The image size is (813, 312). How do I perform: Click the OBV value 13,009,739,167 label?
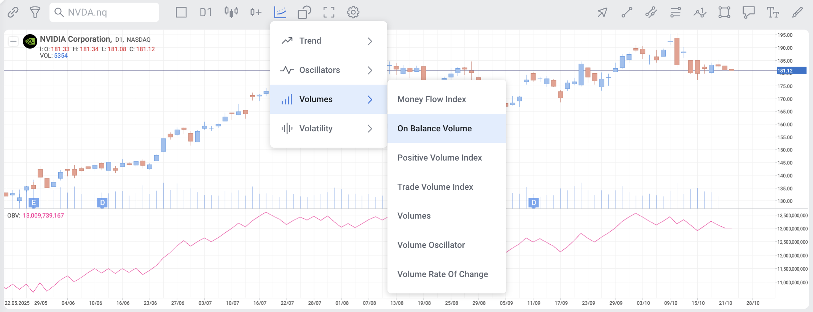coord(43,216)
